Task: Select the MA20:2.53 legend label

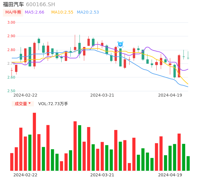Action: tap(88, 12)
